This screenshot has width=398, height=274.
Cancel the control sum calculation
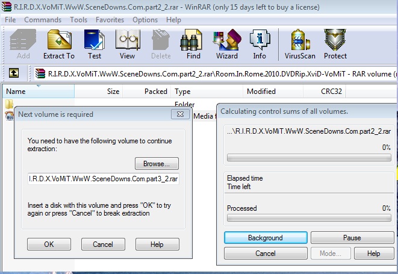point(266,254)
